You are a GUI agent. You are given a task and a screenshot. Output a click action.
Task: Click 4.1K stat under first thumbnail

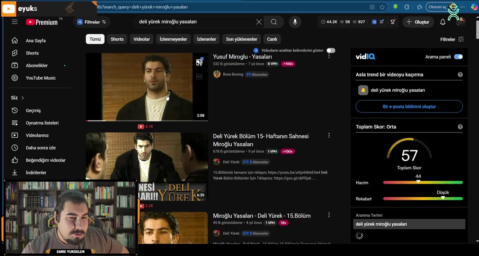click(146, 127)
